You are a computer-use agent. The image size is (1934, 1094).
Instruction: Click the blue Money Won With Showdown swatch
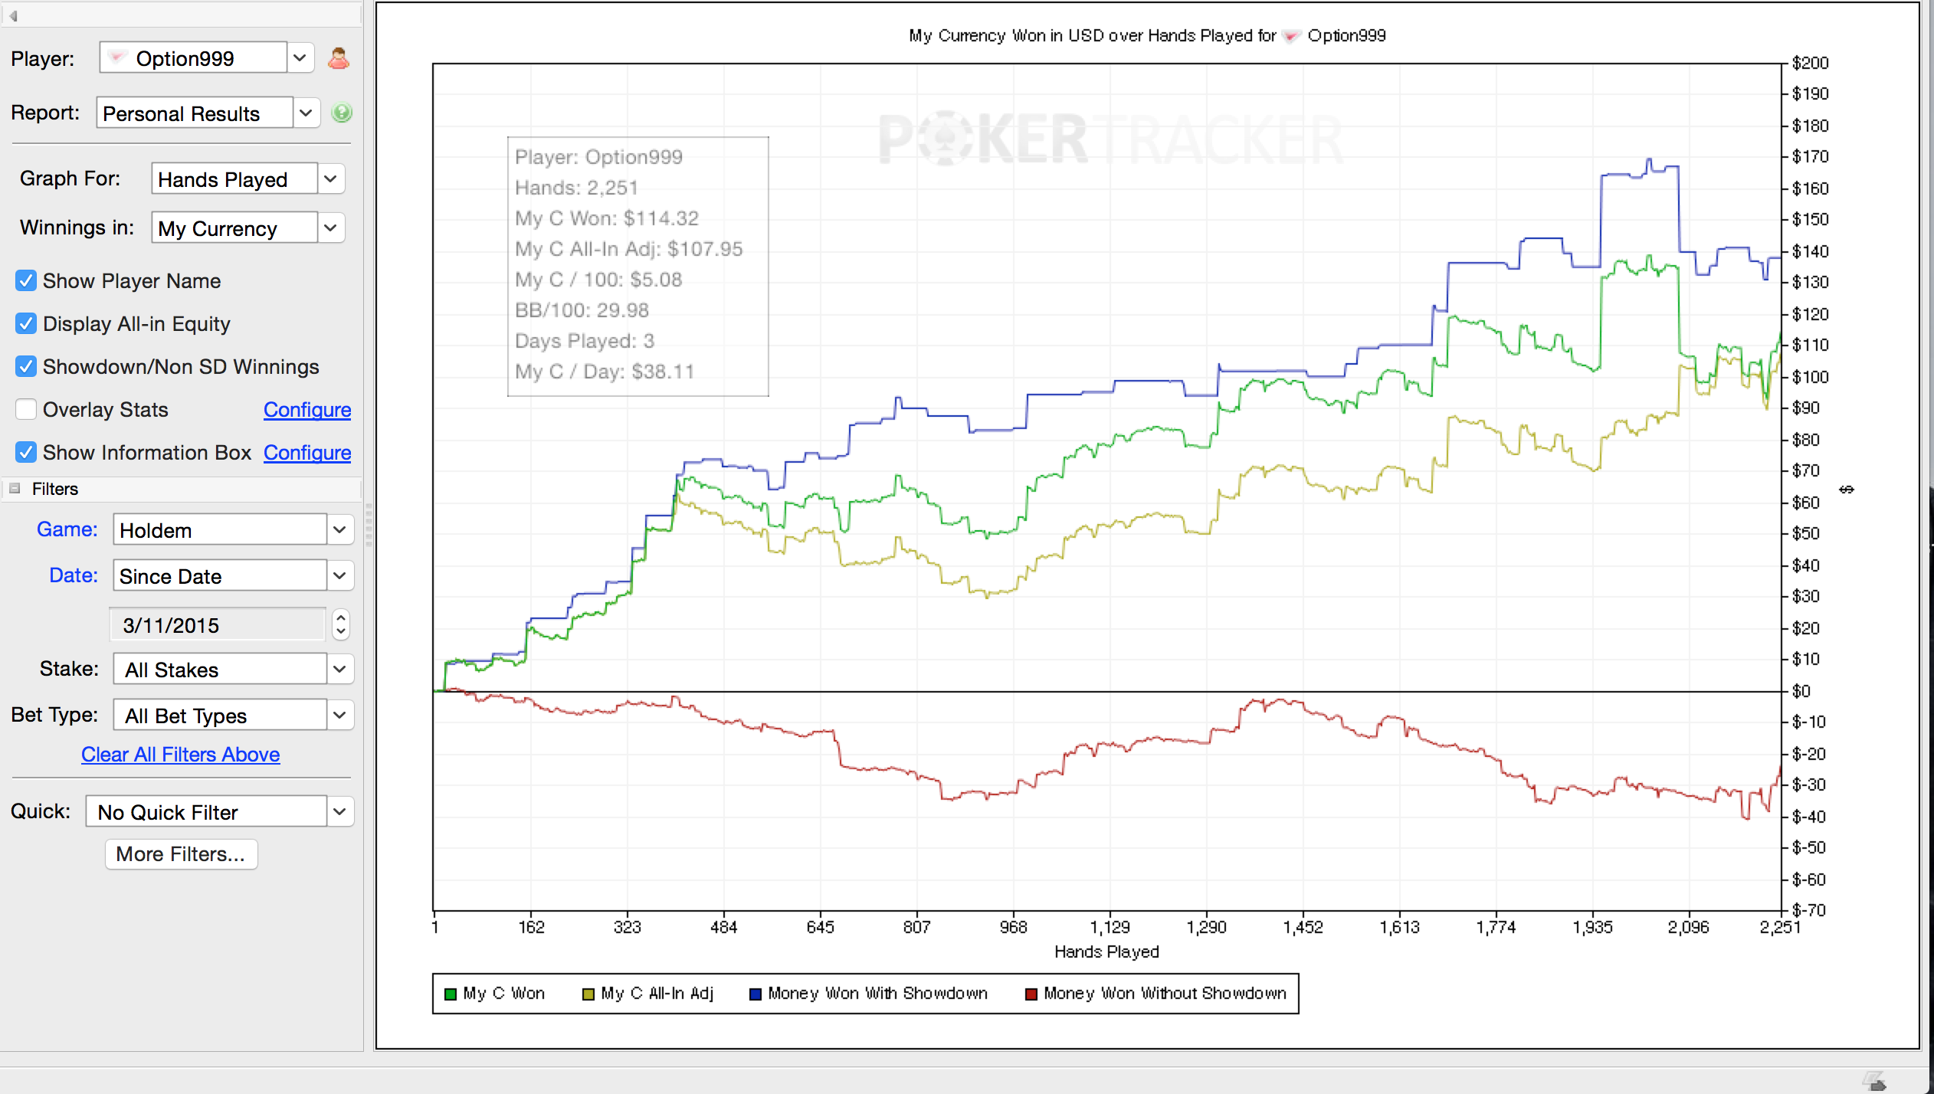(755, 994)
